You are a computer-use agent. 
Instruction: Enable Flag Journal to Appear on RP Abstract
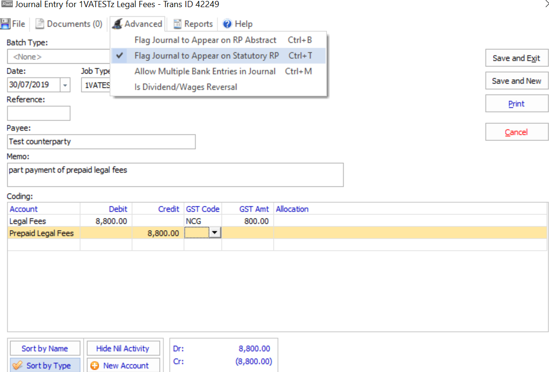205,40
